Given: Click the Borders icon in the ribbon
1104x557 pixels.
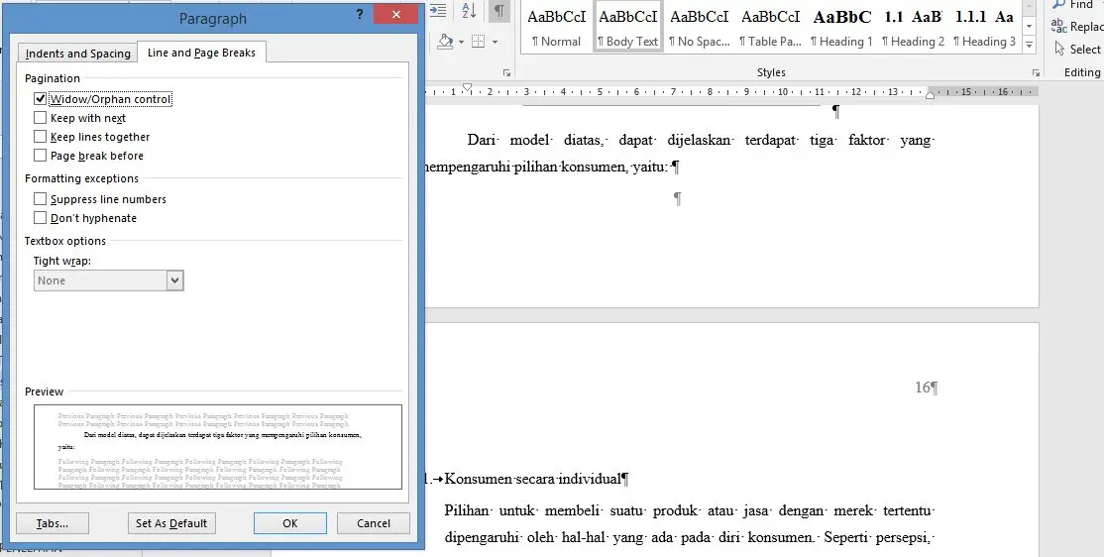Looking at the screenshot, I should coord(479,42).
